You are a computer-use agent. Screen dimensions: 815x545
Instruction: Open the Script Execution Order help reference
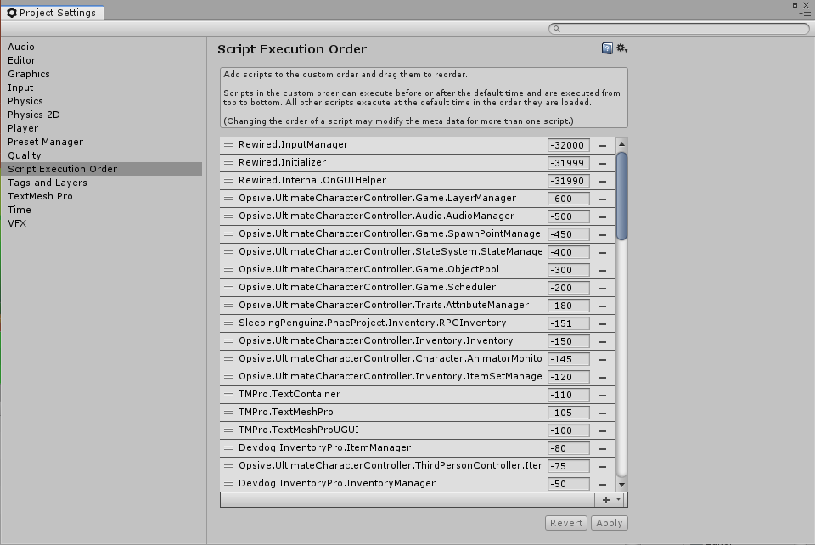[607, 48]
